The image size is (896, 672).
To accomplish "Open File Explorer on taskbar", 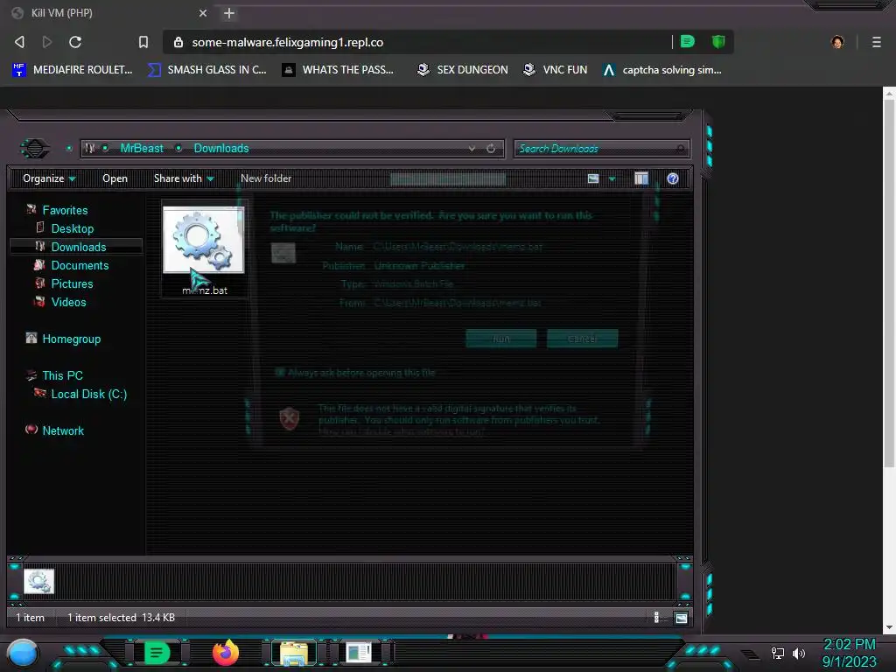I will click(294, 653).
